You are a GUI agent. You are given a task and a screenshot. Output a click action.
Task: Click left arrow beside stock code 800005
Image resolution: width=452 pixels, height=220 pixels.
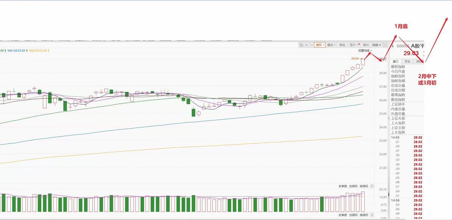tap(392, 46)
